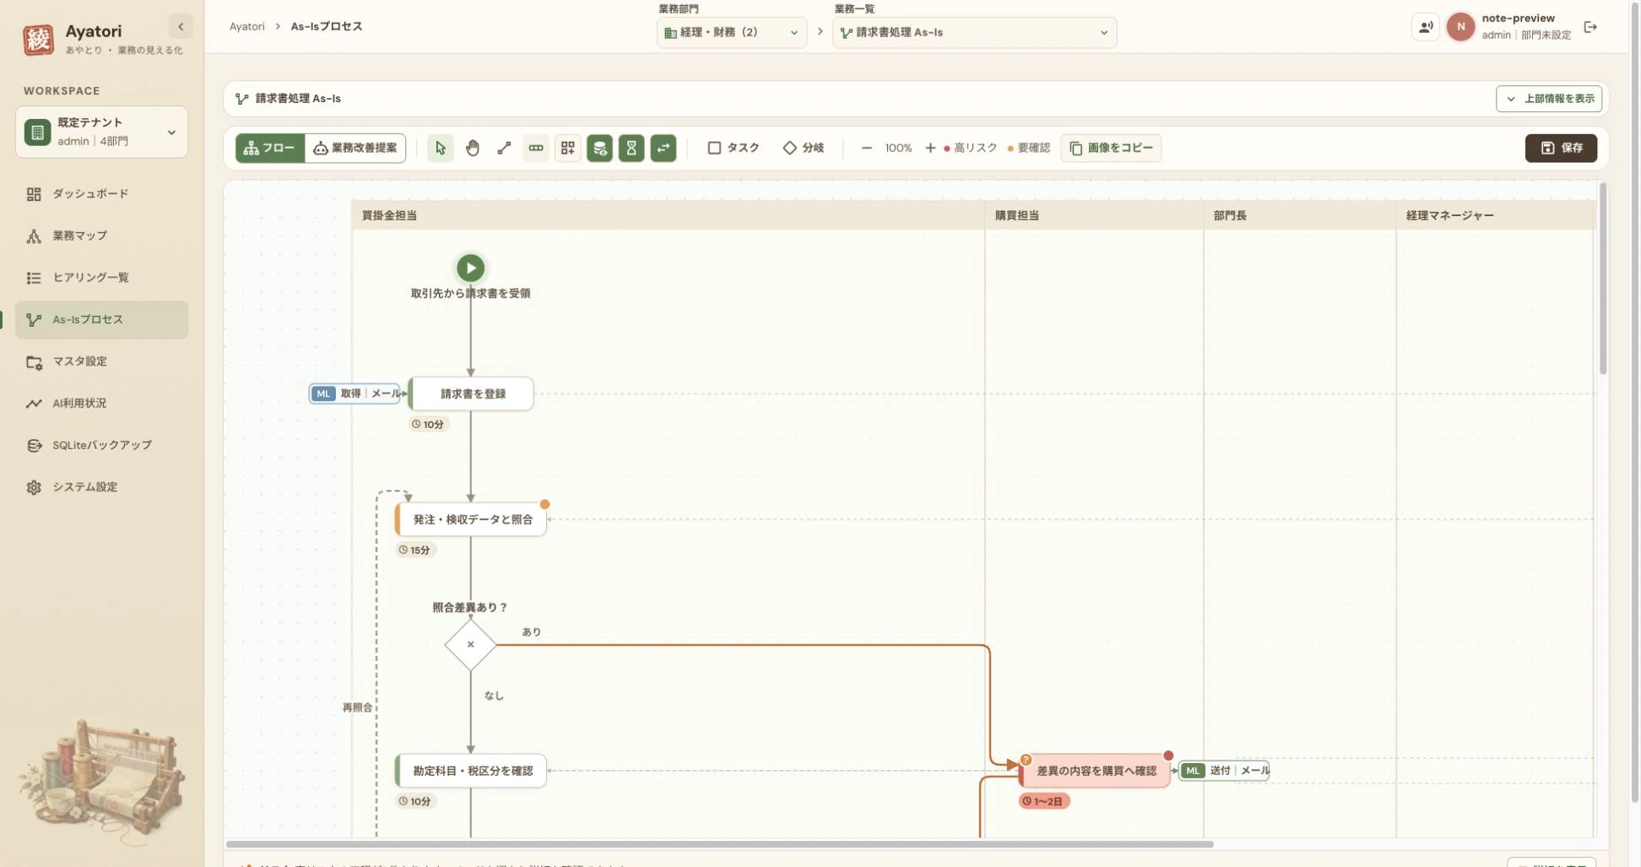This screenshot has width=1641, height=867.
Task: Select the 請求書を登録 task node
Action: [x=472, y=393]
